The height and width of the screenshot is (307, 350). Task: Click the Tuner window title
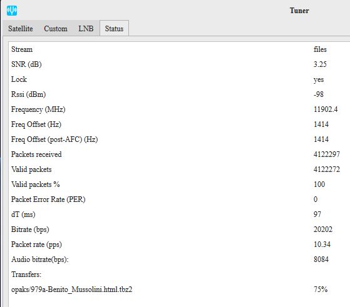[x=299, y=11]
